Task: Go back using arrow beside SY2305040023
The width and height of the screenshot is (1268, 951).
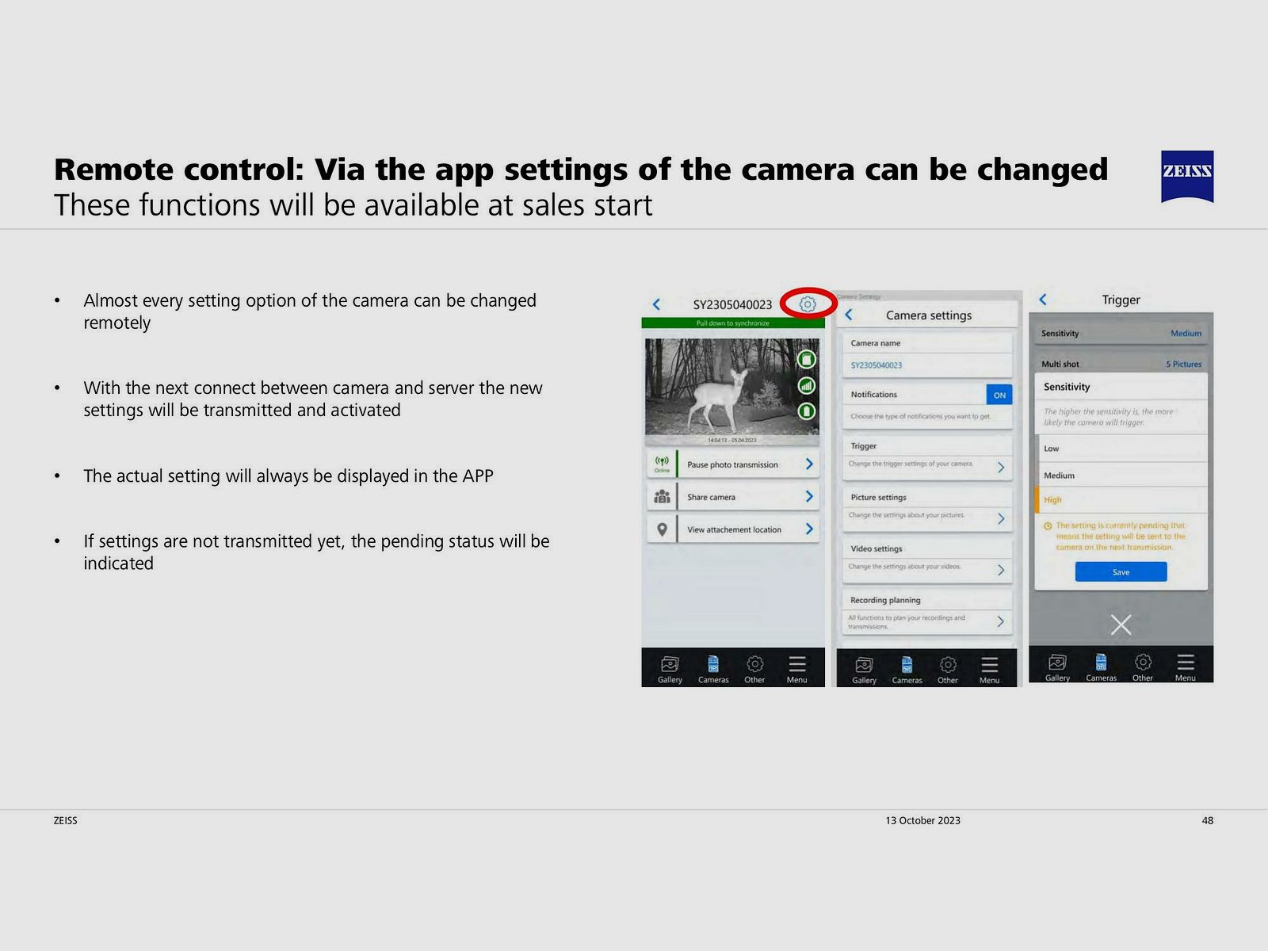Action: [656, 304]
